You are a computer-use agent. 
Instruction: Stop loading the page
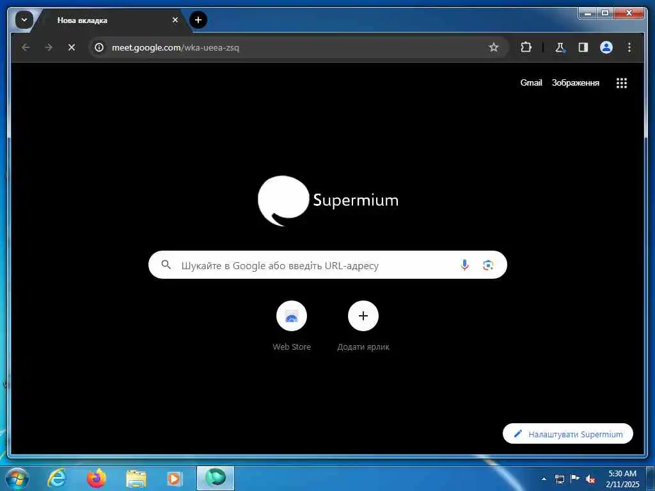[x=72, y=47]
